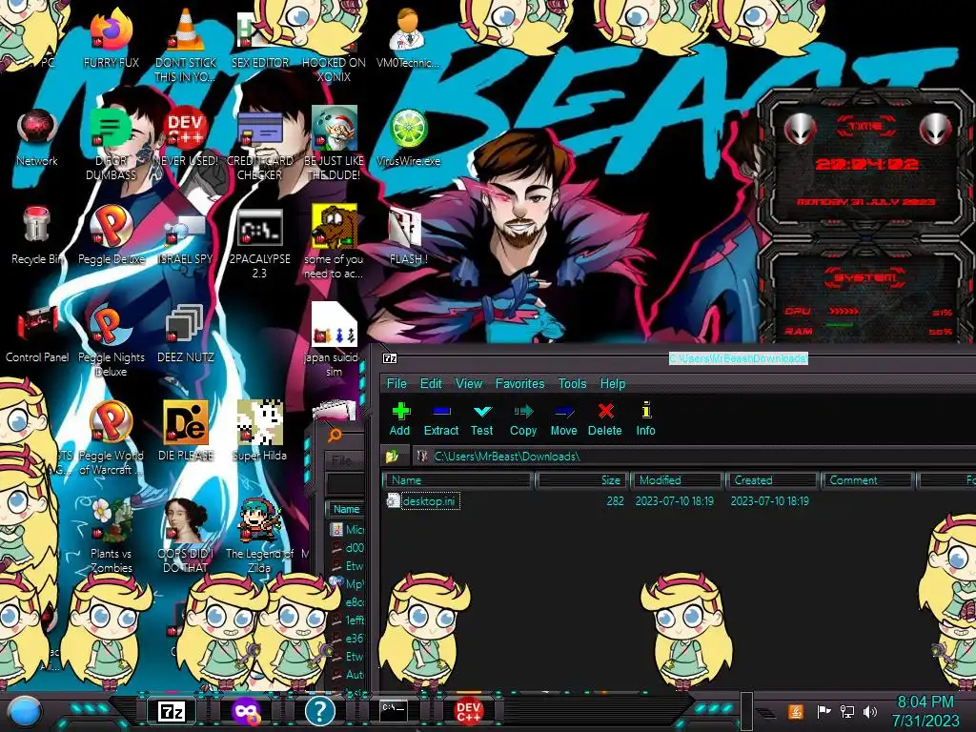
Task: Select the Plants vs Zombies icon
Action: pos(111,536)
